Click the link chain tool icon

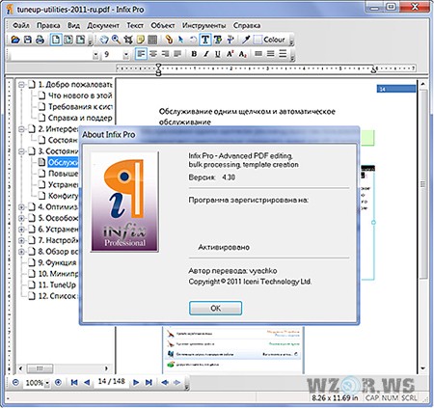click(169, 40)
